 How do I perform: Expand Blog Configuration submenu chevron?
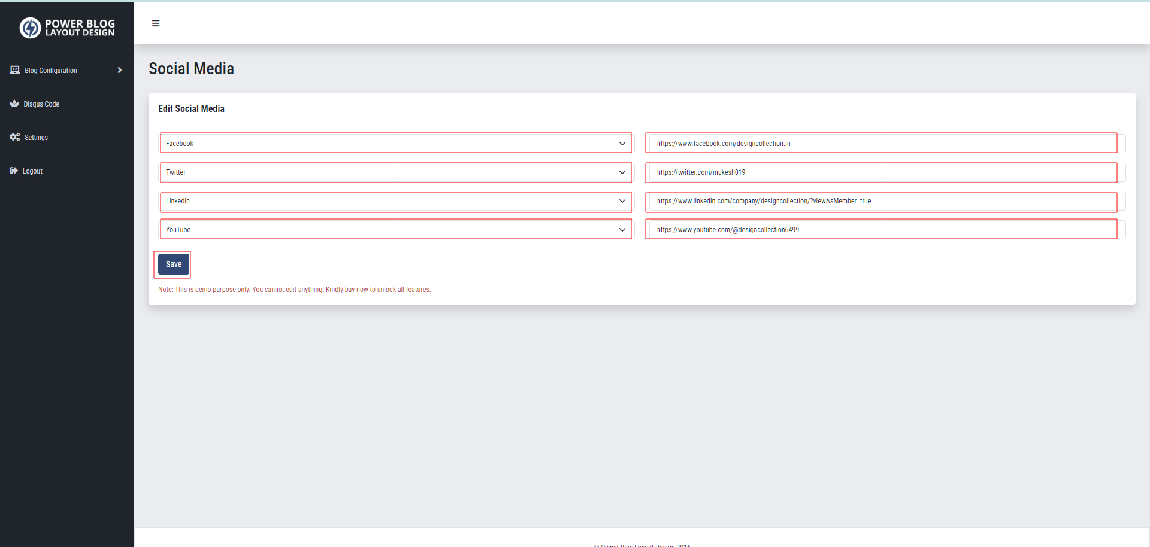(x=120, y=70)
